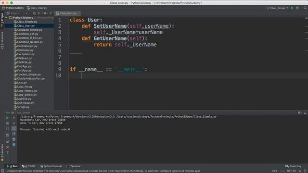
Task: Open the Terminal tool tab
Action: [74, 166]
